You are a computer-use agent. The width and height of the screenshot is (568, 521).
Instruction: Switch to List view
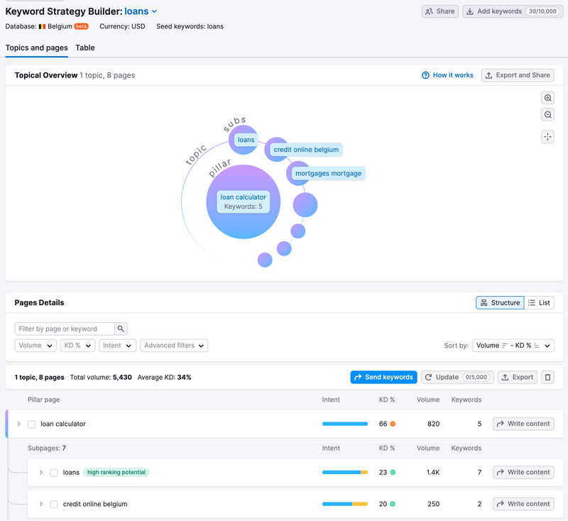point(539,302)
